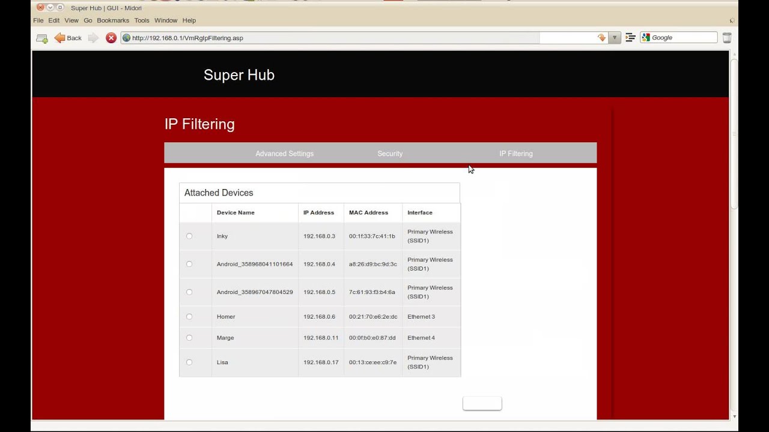Click MAC address 7c:61:93:f3:b4:6a
Viewport: 769px width, 432px height.
372,292
